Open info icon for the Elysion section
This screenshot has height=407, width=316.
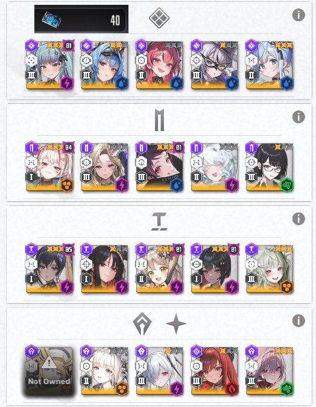[x=299, y=15]
